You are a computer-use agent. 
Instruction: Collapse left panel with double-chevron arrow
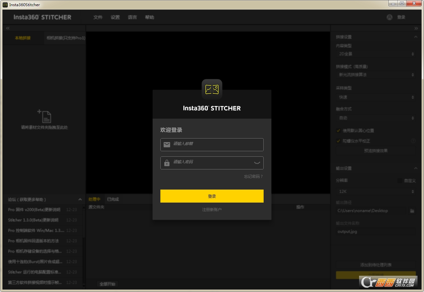[8, 28]
